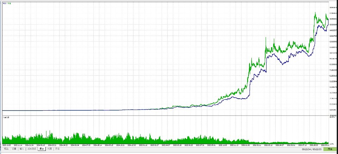The image size is (338, 154).
Task: Switch to the 概览 tab
Action: tap(6, 149)
